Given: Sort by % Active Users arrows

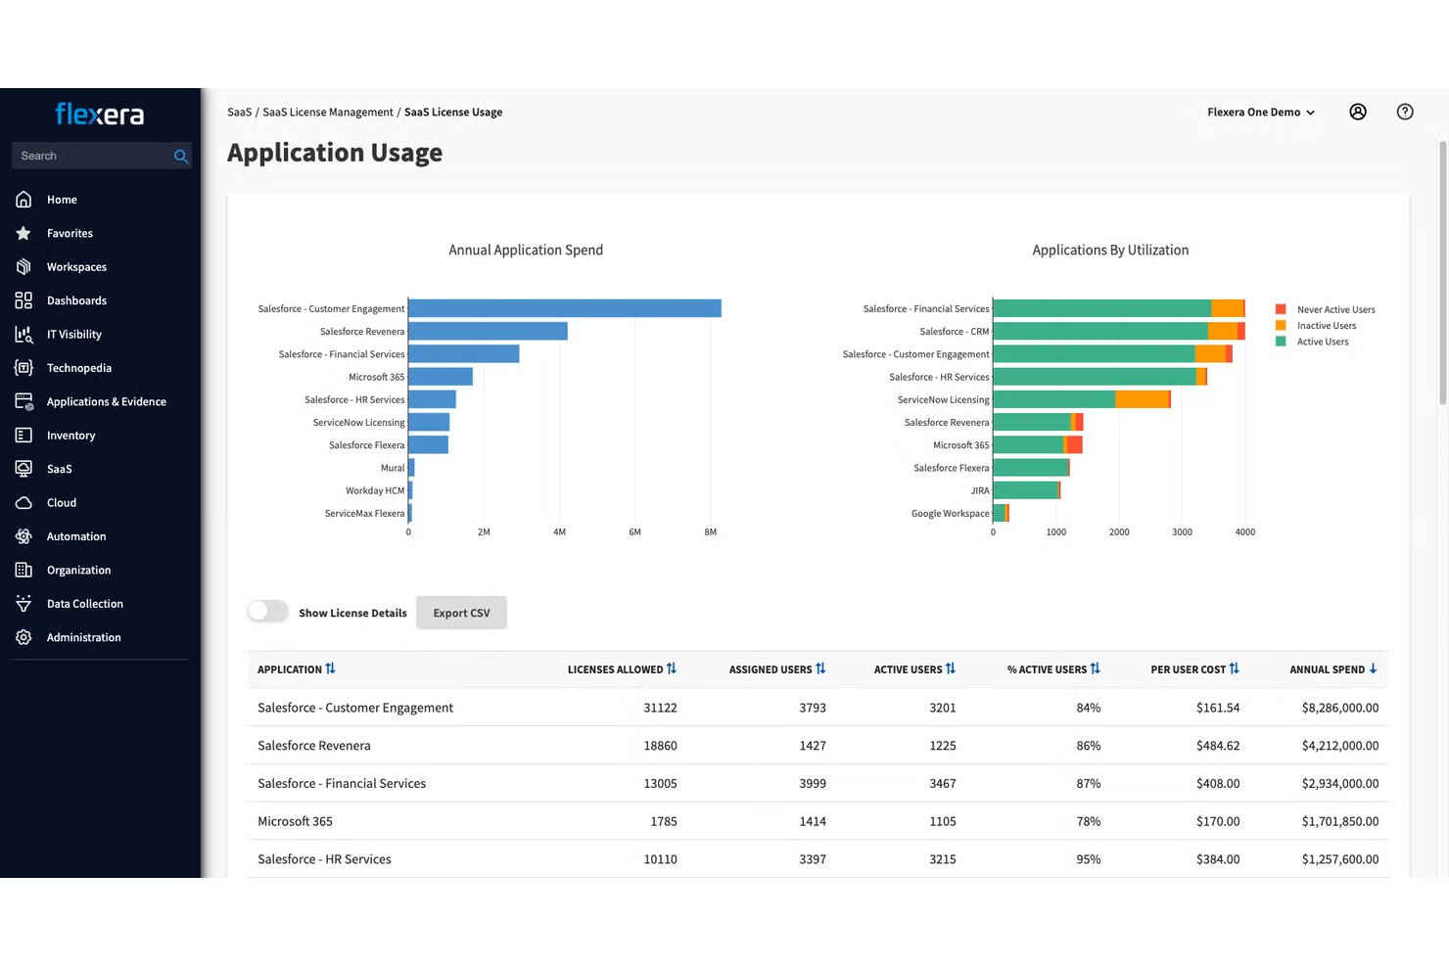Looking at the screenshot, I should [1095, 668].
